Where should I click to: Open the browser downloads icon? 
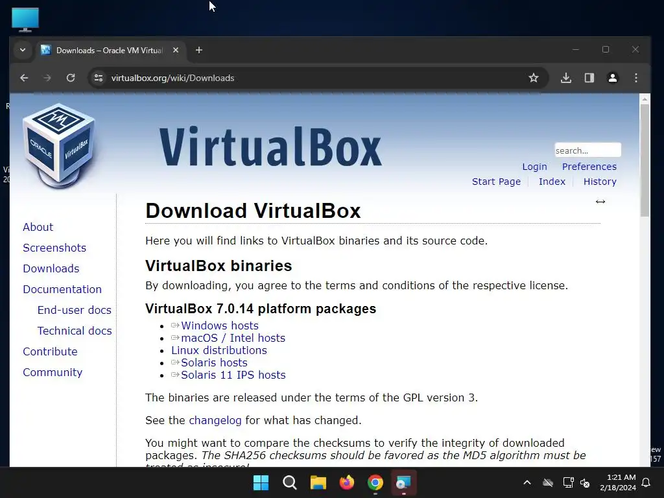(565, 78)
